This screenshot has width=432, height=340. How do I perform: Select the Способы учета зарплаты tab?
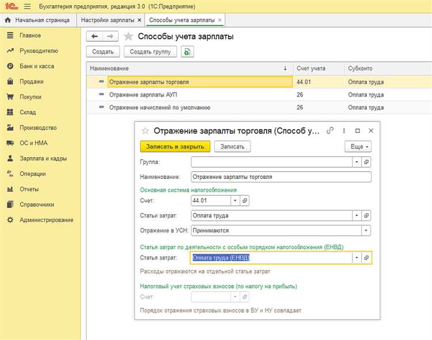pos(181,20)
